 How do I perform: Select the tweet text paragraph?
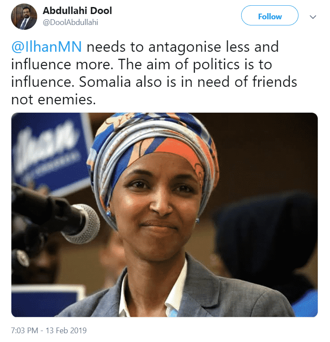tap(154, 73)
